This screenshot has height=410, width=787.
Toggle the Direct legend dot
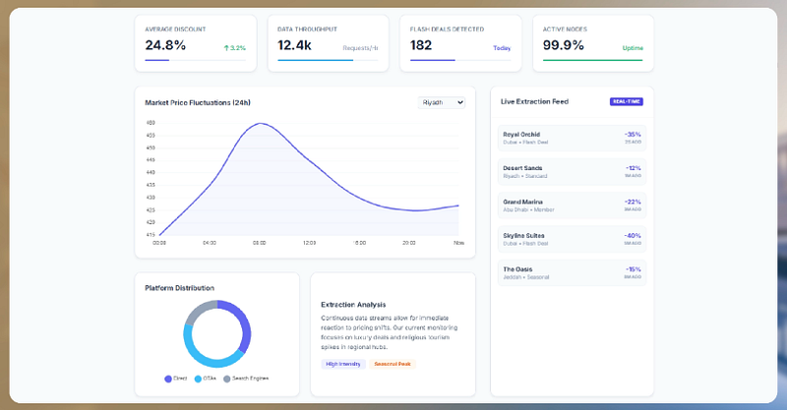click(168, 379)
